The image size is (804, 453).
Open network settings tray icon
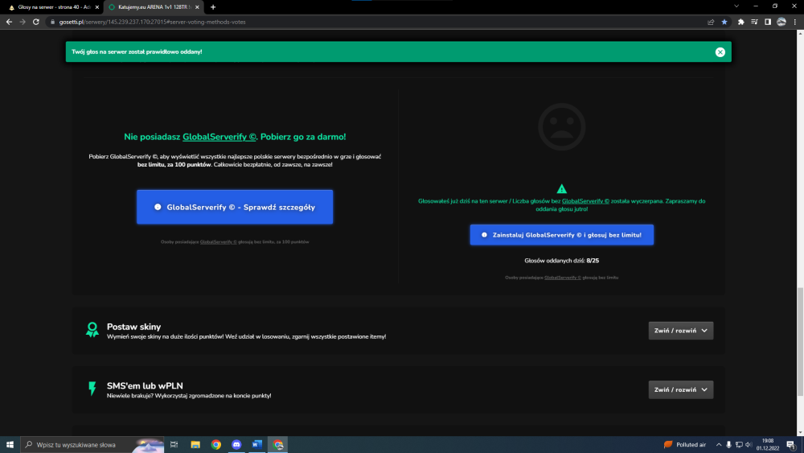pos(739,445)
